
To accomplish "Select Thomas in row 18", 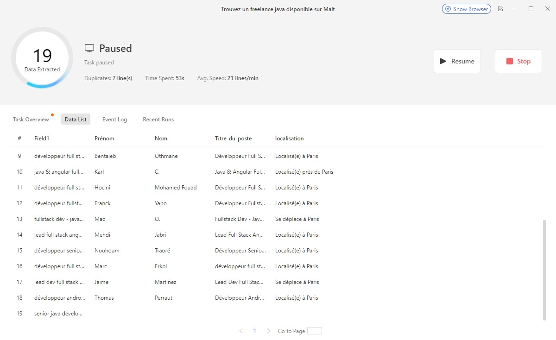I will (104, 298).
